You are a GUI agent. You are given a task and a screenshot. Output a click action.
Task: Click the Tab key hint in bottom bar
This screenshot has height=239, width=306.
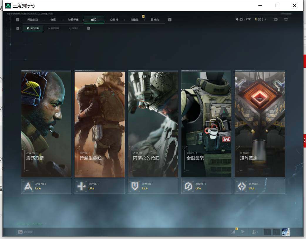(x=20, y=232)
